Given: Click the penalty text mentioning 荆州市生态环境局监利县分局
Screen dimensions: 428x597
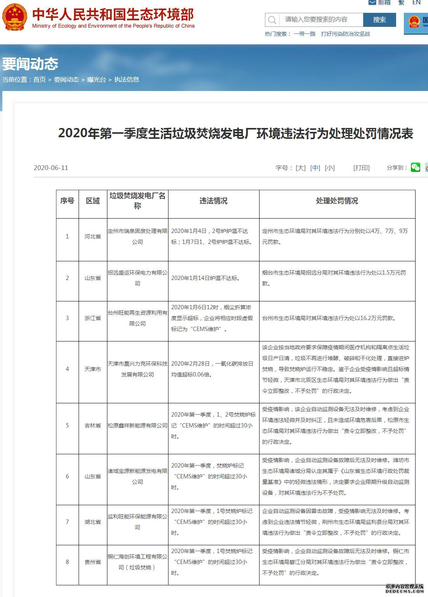Looking at the screenshot, I should click(x=336, y=522).
